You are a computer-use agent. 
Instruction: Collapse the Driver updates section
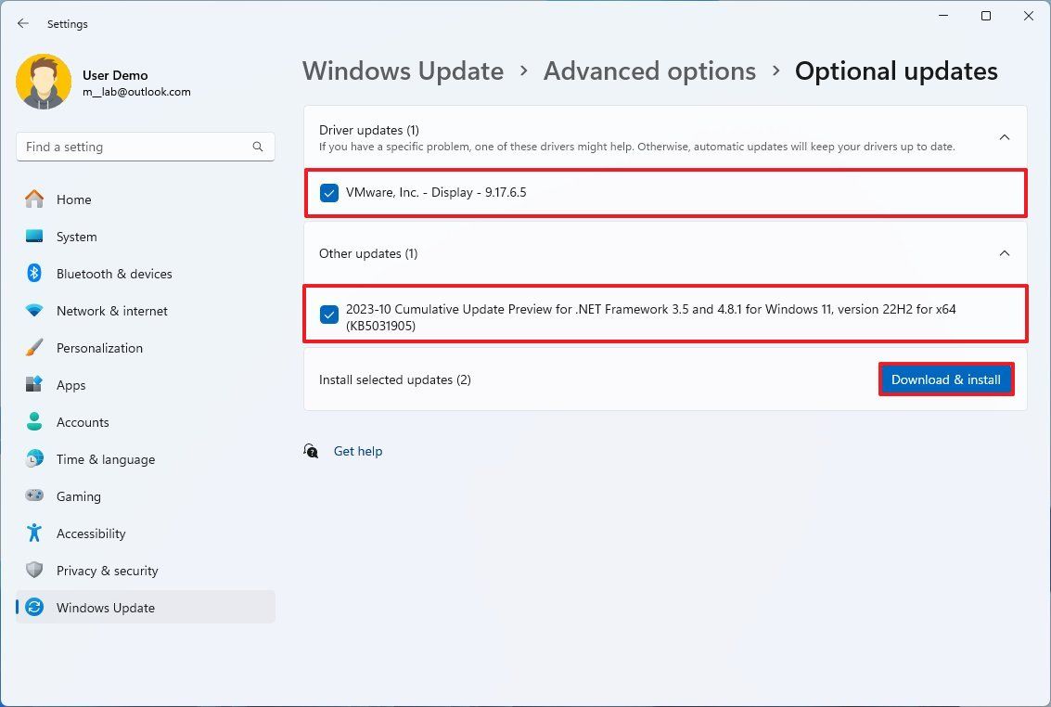click(x=1004, y=136)
